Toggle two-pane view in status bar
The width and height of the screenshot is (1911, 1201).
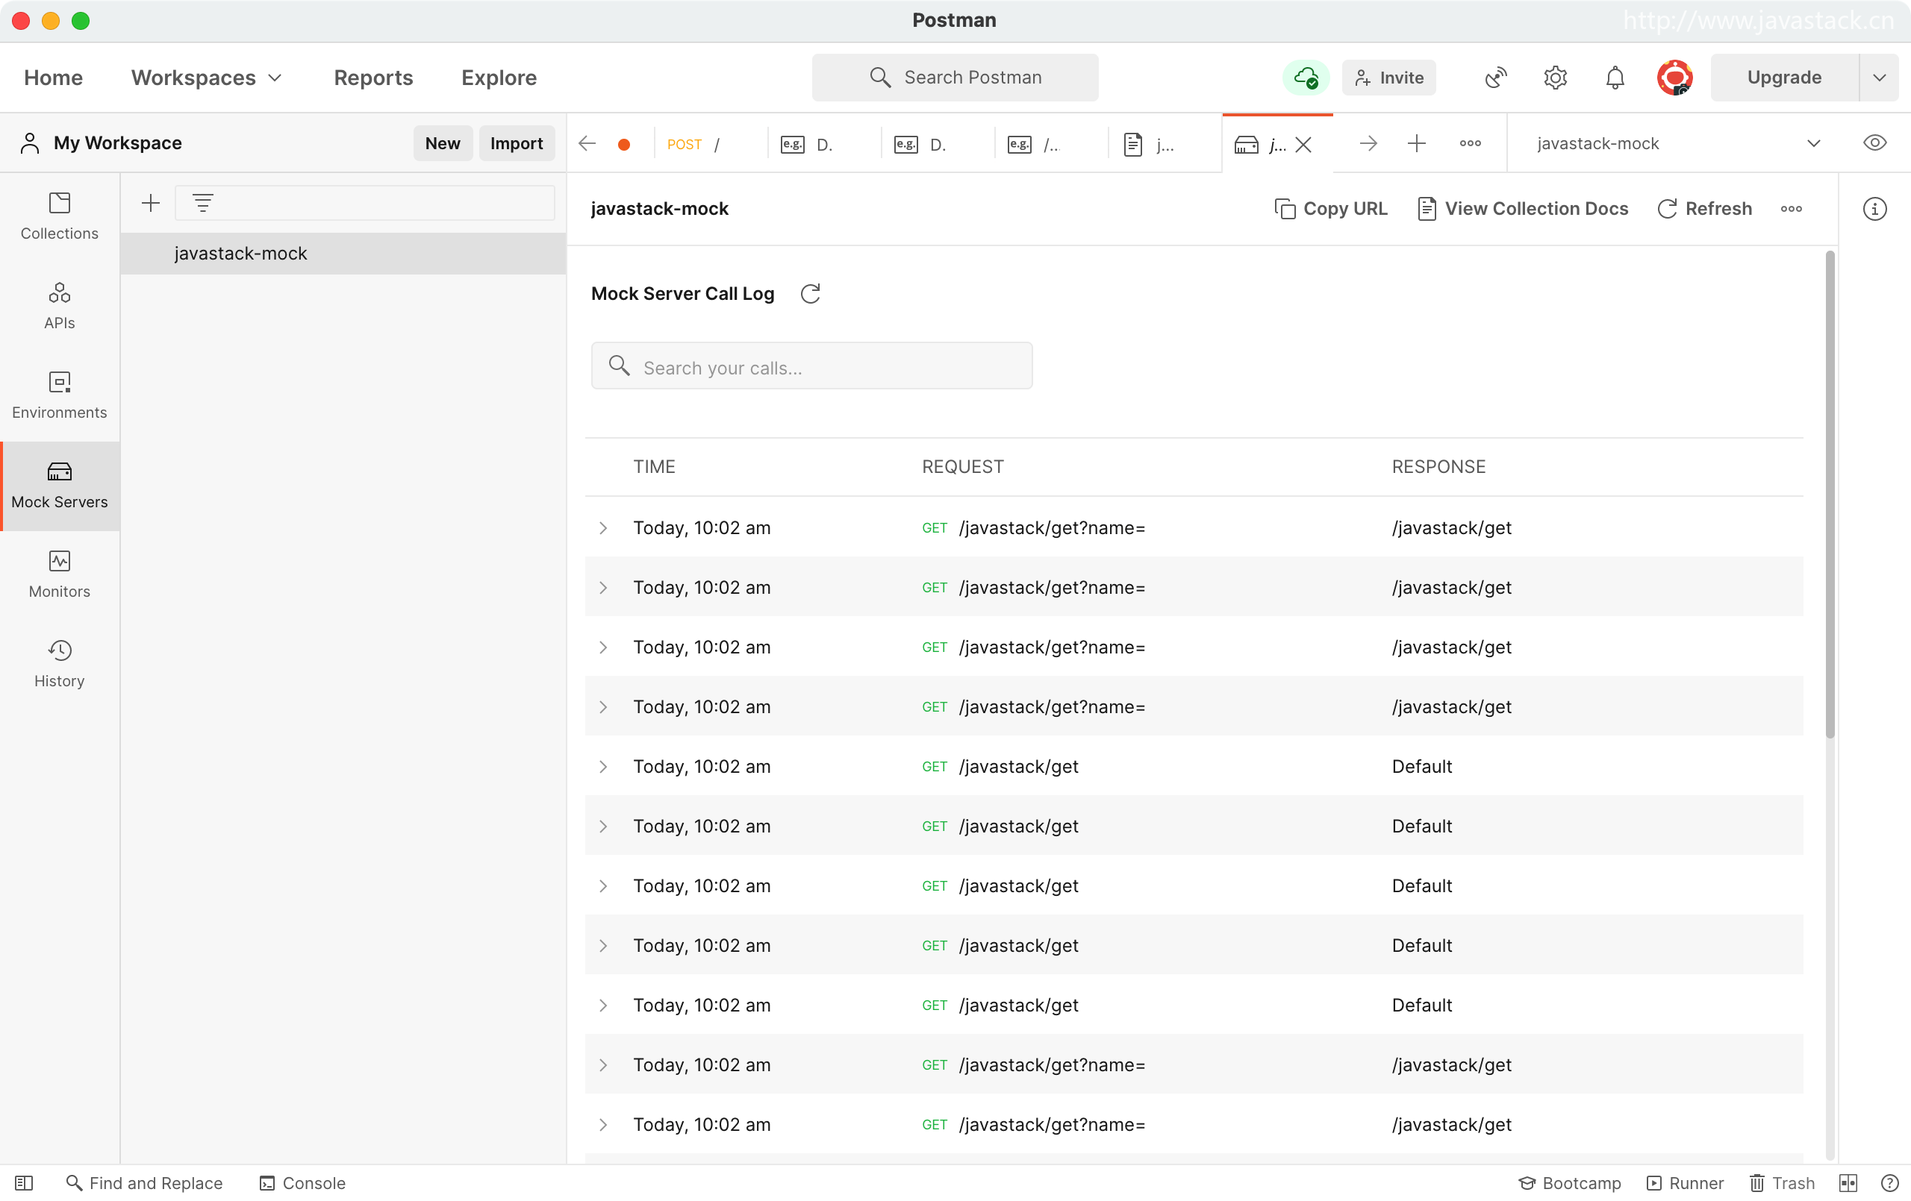click(1848, 1183)
